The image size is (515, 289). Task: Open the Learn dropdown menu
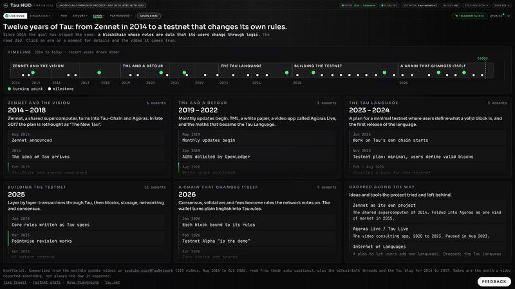click(98, 15)
